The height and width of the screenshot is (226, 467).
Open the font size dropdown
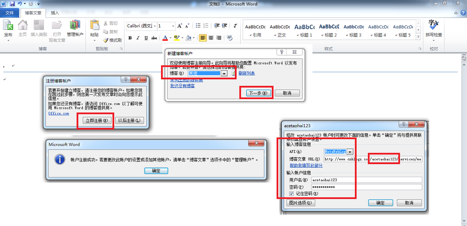coord(173,26)
